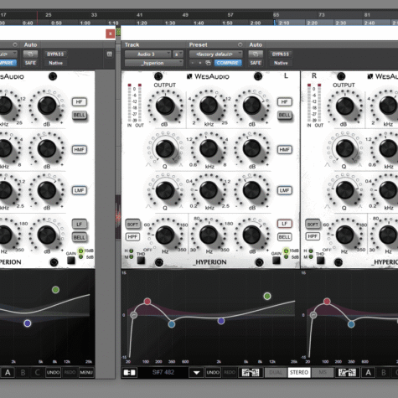
Task: Switch to MS mode
Action: [323, 373]
